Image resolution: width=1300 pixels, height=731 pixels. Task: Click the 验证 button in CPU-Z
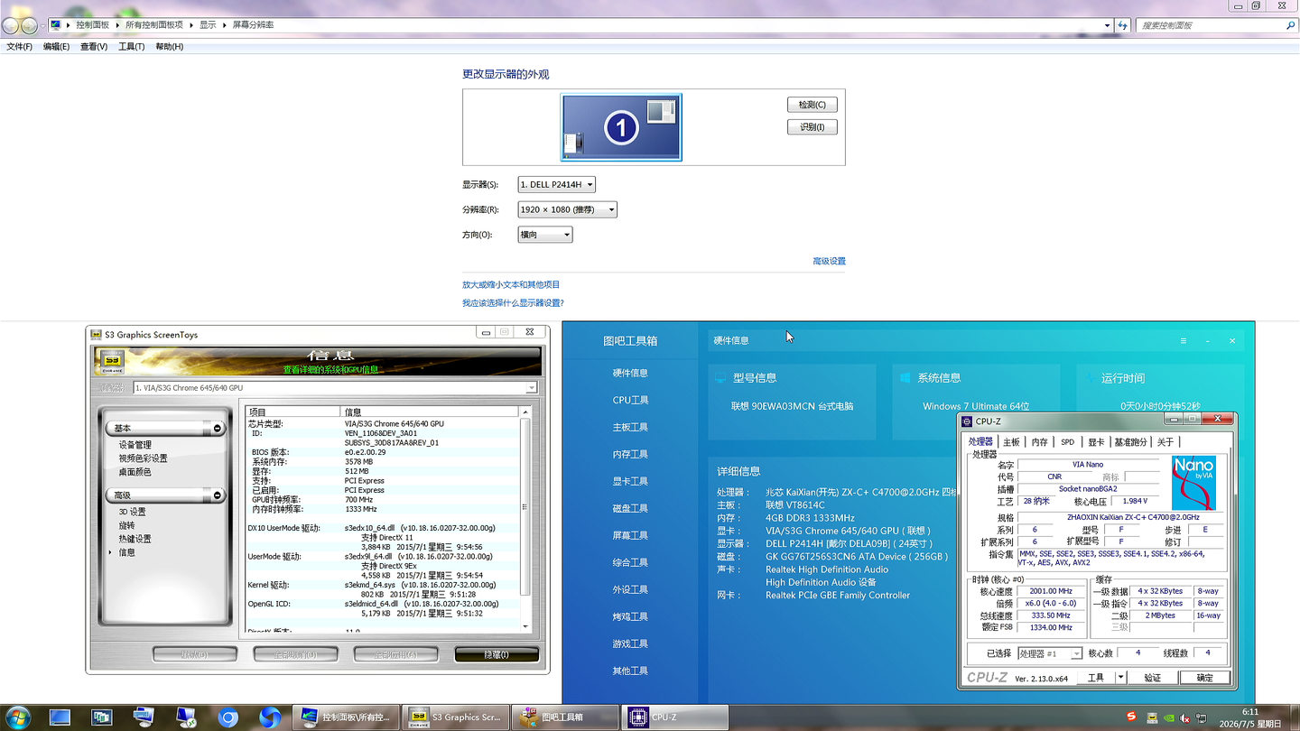[x=1153, y=678]
